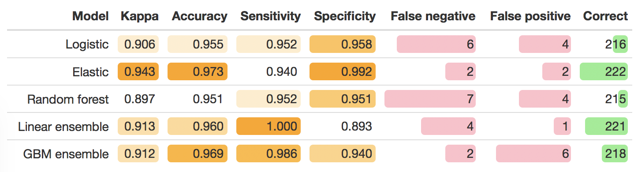Screen dimensions: 634x172
Task: Click Random forest's pink False negative bar
Action: pos(430,99)
